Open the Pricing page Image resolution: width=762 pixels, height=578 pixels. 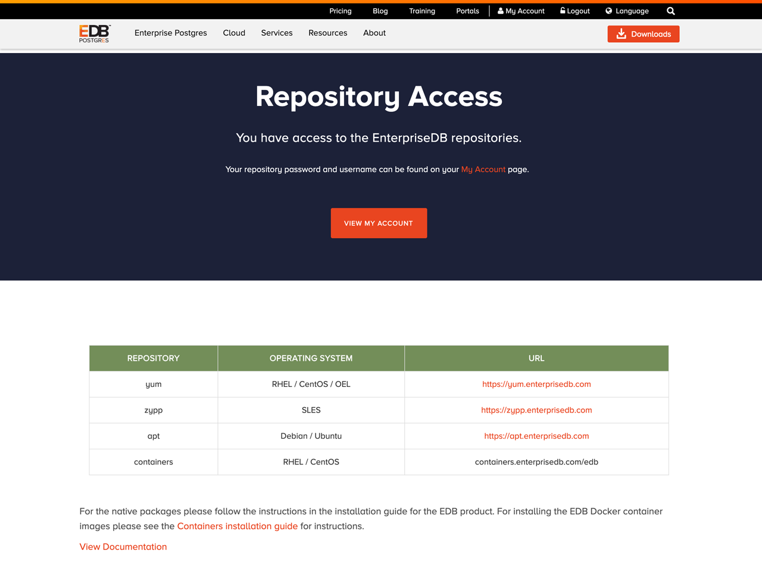point(341,11)
